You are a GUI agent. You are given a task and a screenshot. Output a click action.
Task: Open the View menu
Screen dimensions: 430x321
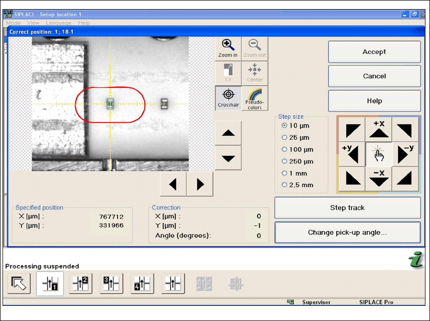point(33,23)
